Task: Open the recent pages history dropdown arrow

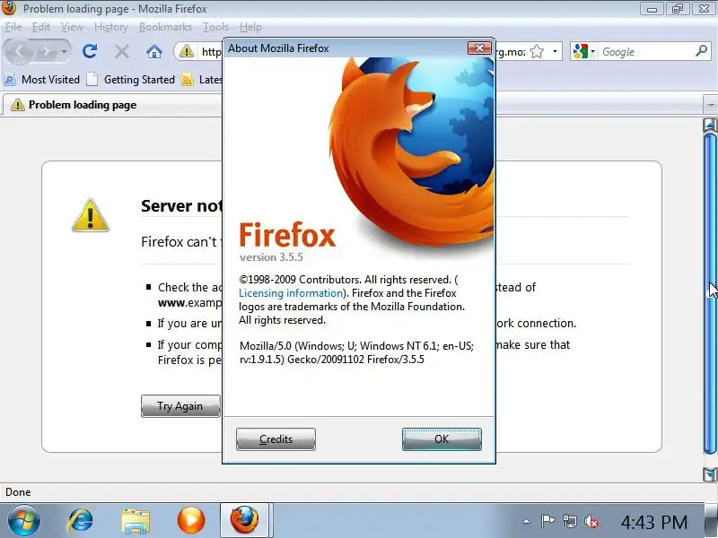Action: tap(64, 51)
